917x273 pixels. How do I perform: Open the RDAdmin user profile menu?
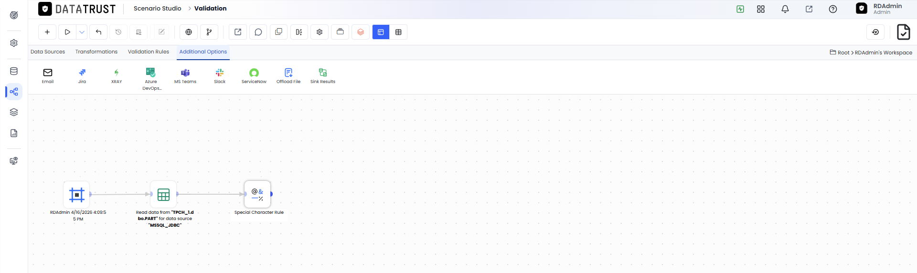(879, 9)
